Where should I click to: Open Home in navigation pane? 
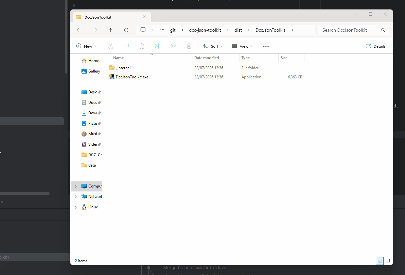pos(91,61)
